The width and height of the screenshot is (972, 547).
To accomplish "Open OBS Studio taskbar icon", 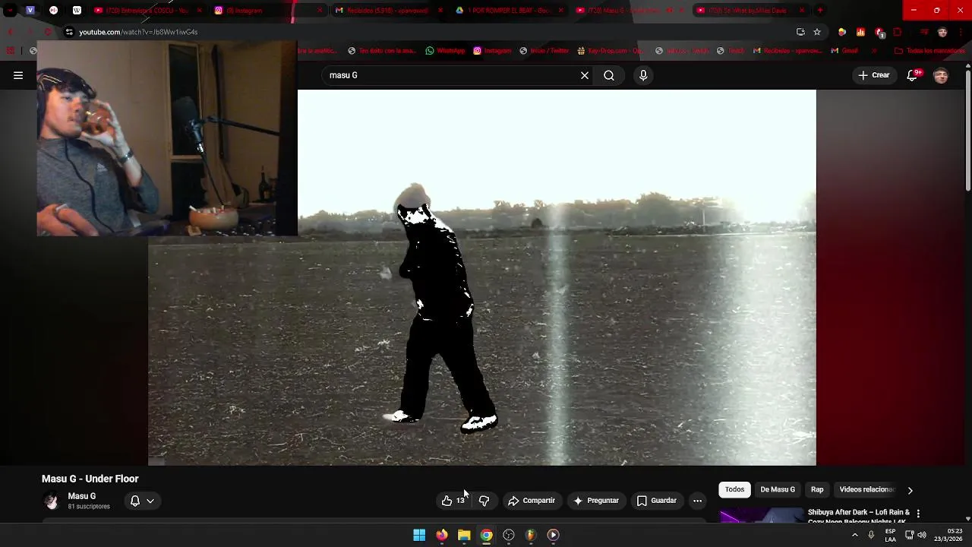I will [509, 535].
